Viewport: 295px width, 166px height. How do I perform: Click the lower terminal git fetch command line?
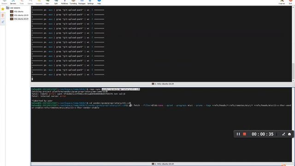[x=161, y=107]
